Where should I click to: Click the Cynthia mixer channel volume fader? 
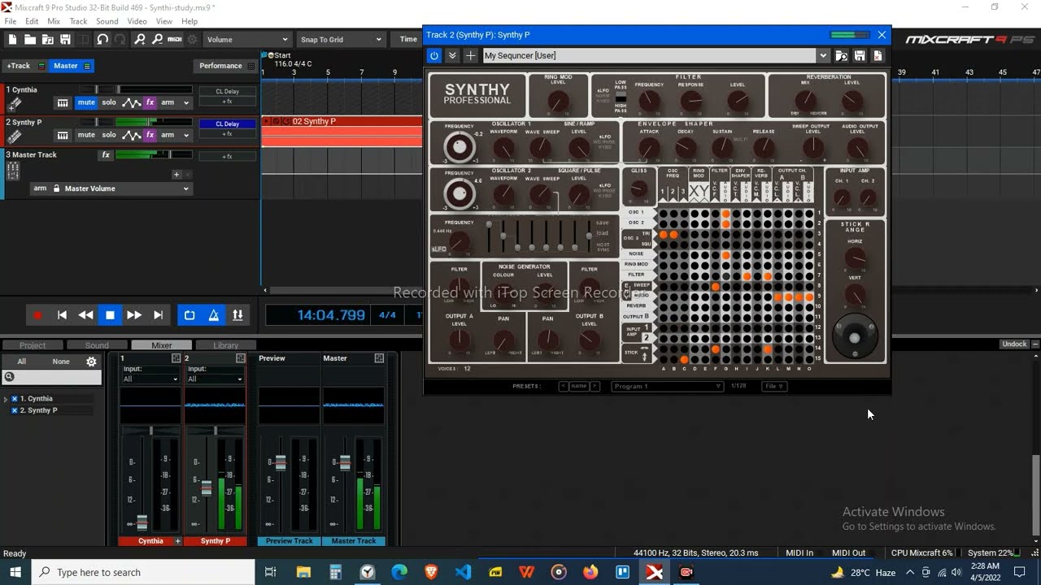pyautogui.click(x=142, y=522)
